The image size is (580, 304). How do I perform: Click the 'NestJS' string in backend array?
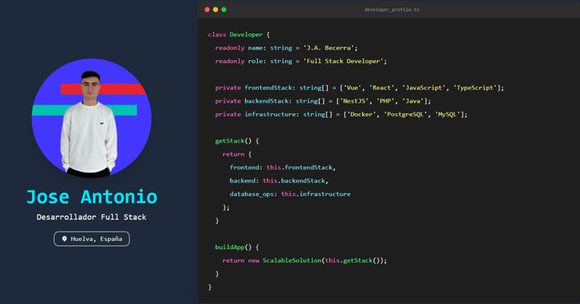click(355, 101)
